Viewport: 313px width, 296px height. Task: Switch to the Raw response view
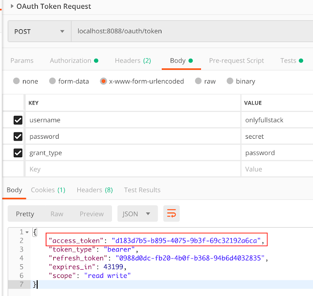click(x=57, y=214)
